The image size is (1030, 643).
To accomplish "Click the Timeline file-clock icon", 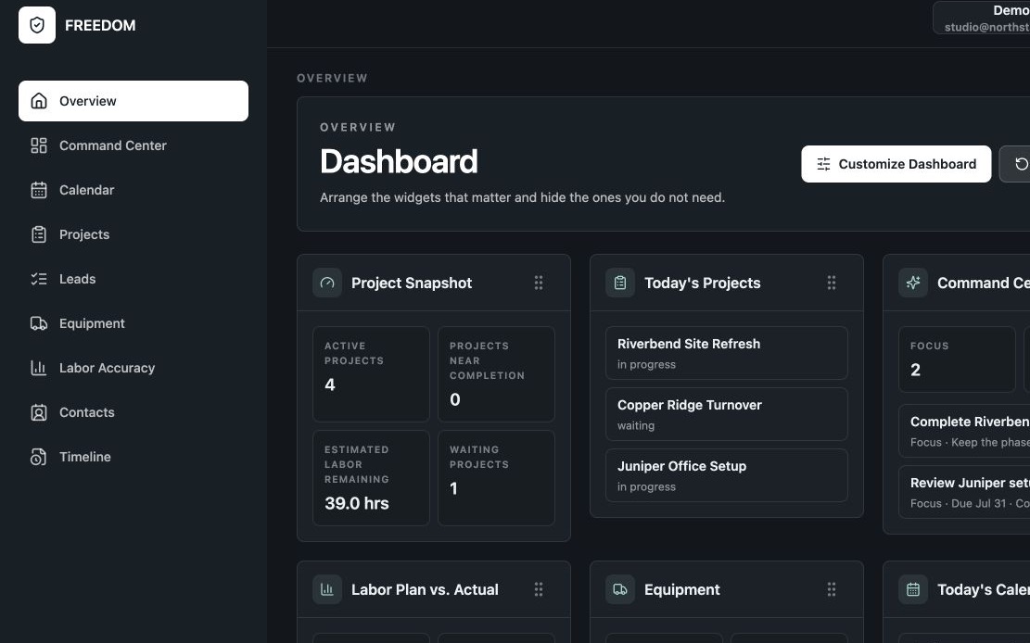I will point(39,457).
